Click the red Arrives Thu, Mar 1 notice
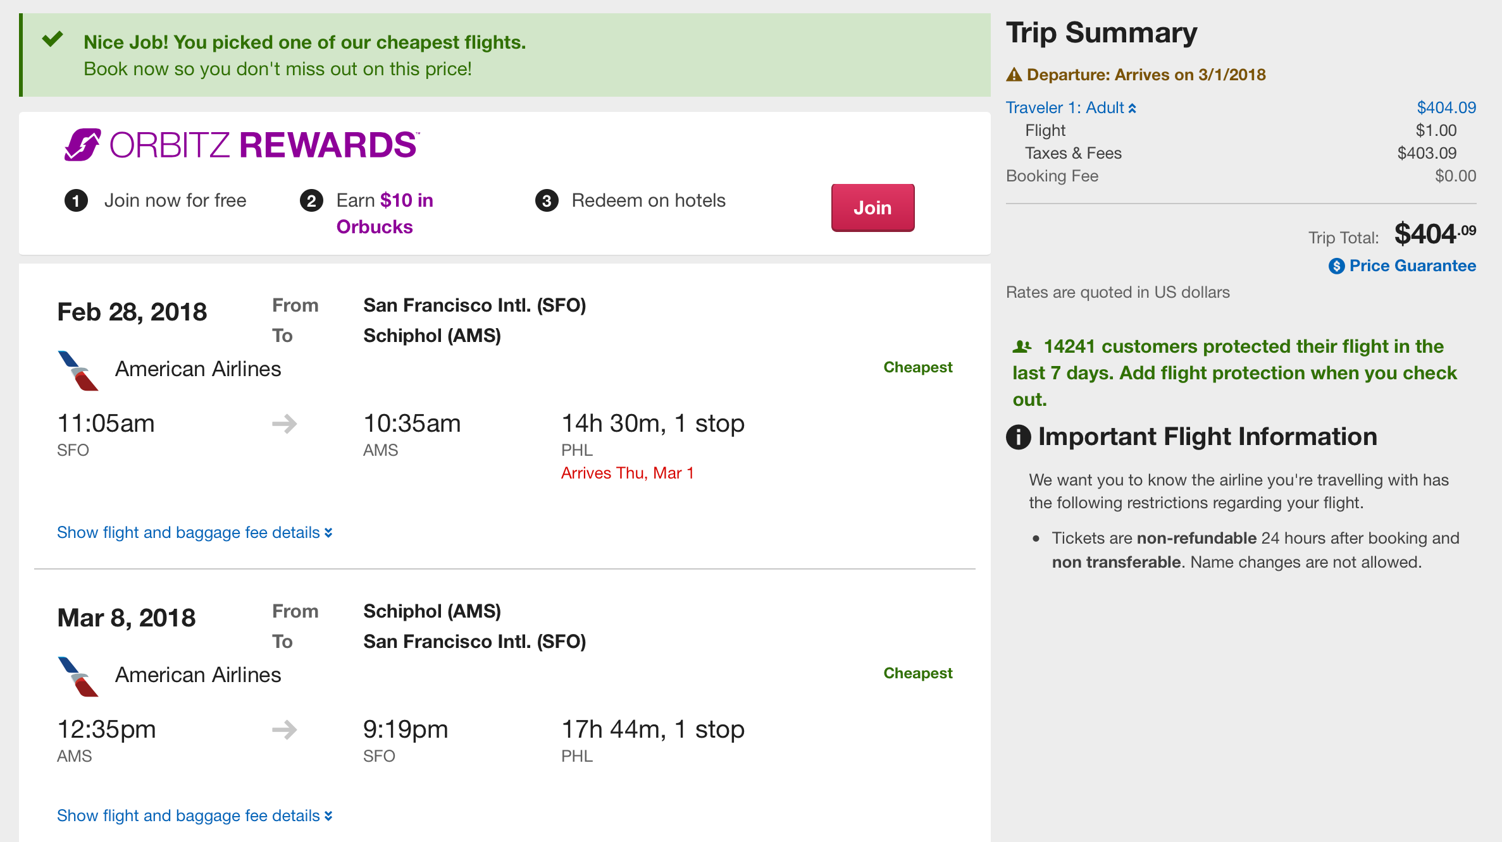This screenshot has height=842, width=1502. click(627, 473)
